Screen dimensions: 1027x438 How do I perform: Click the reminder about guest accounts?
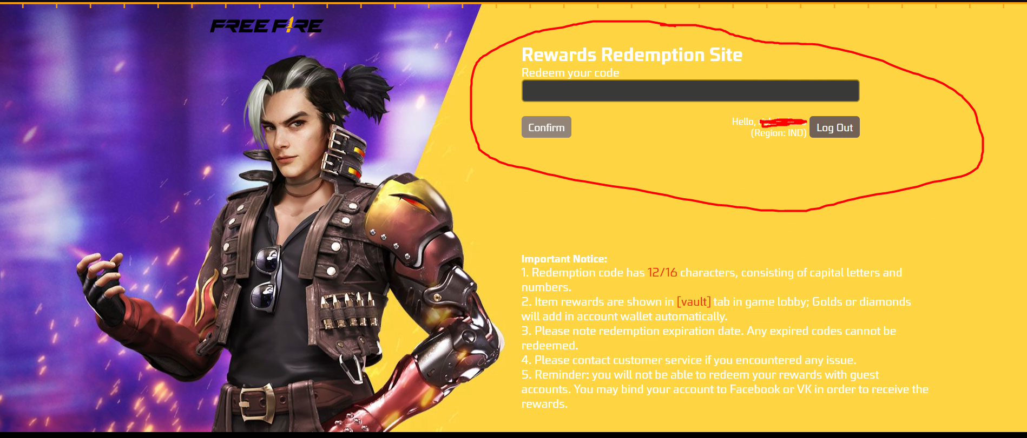[x=725, y=389]
